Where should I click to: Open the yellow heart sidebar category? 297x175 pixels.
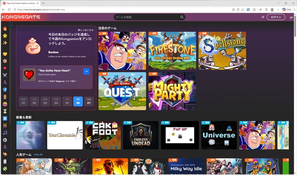5,54
